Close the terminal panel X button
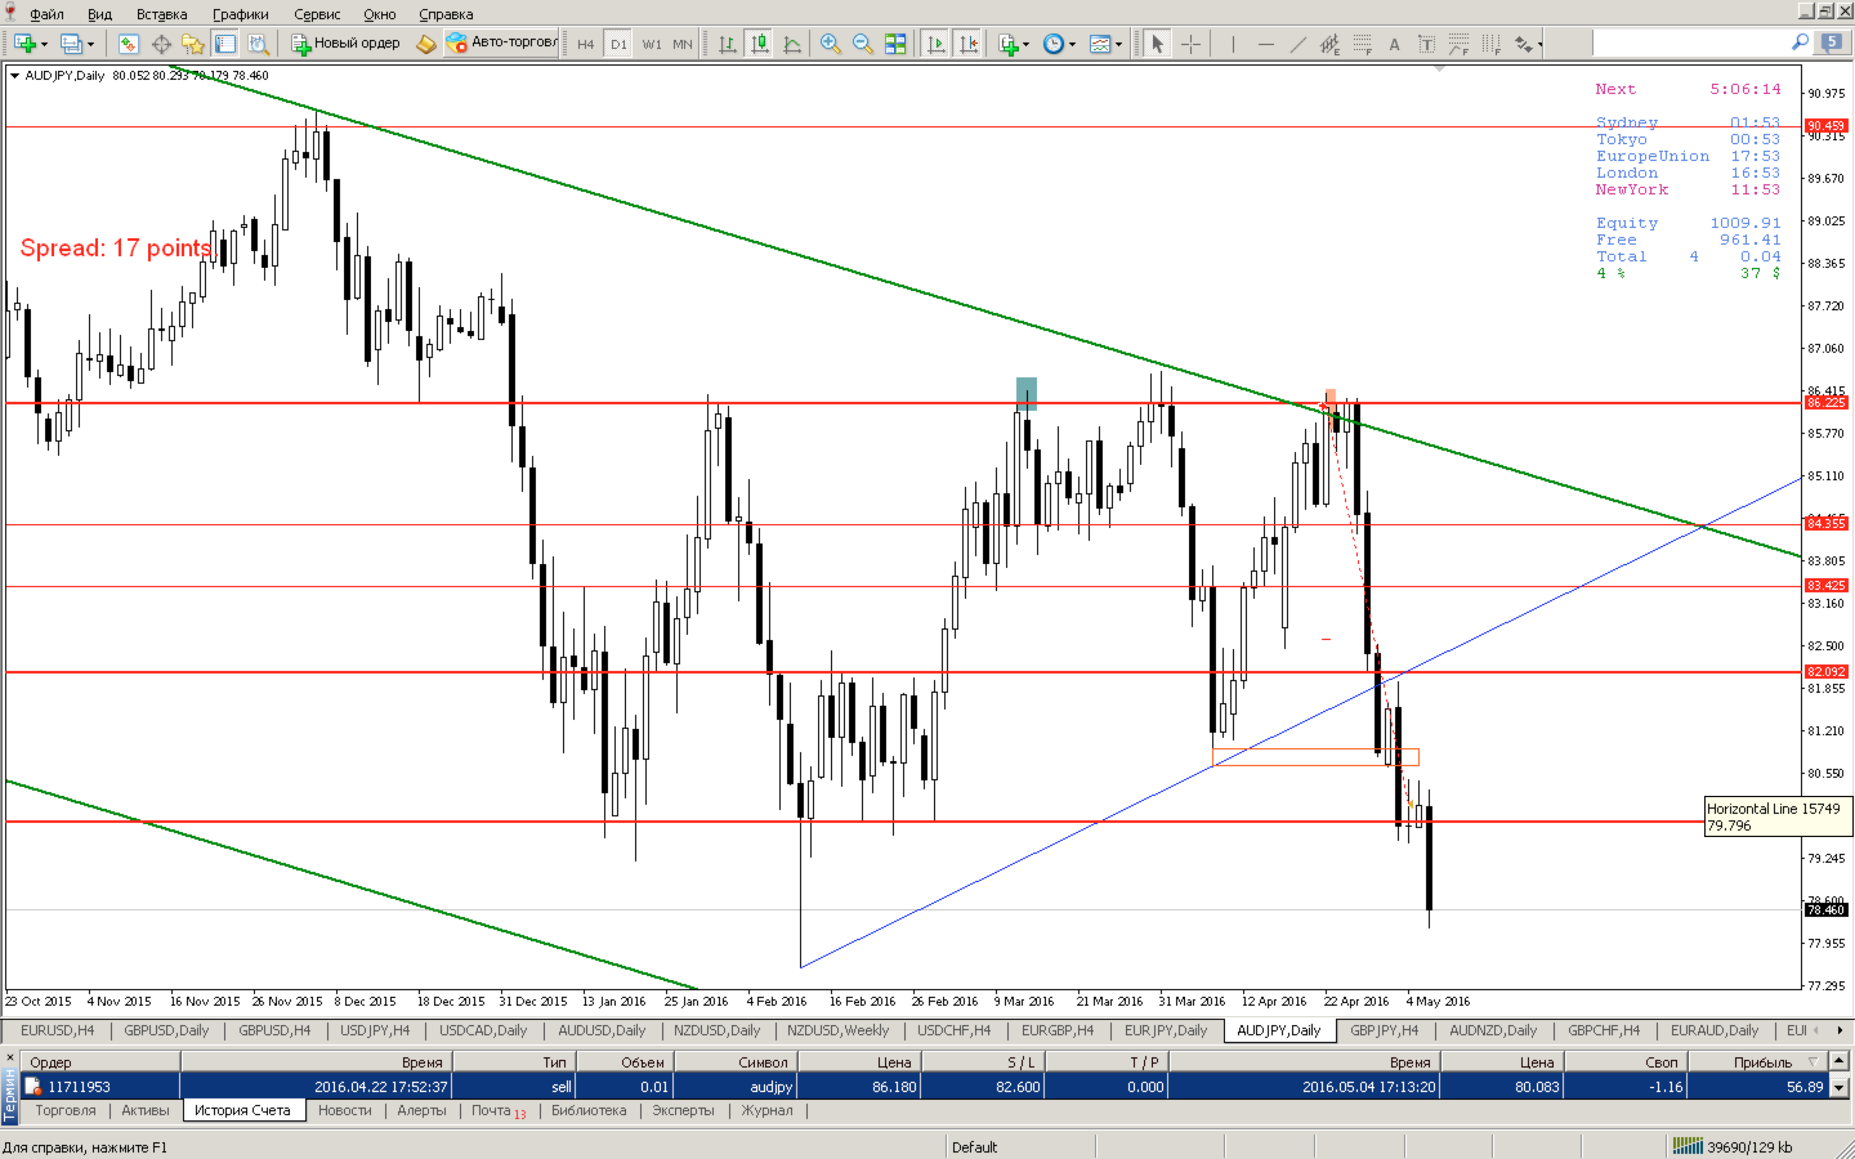The image size is (1855, 1159). point(10,1057)
